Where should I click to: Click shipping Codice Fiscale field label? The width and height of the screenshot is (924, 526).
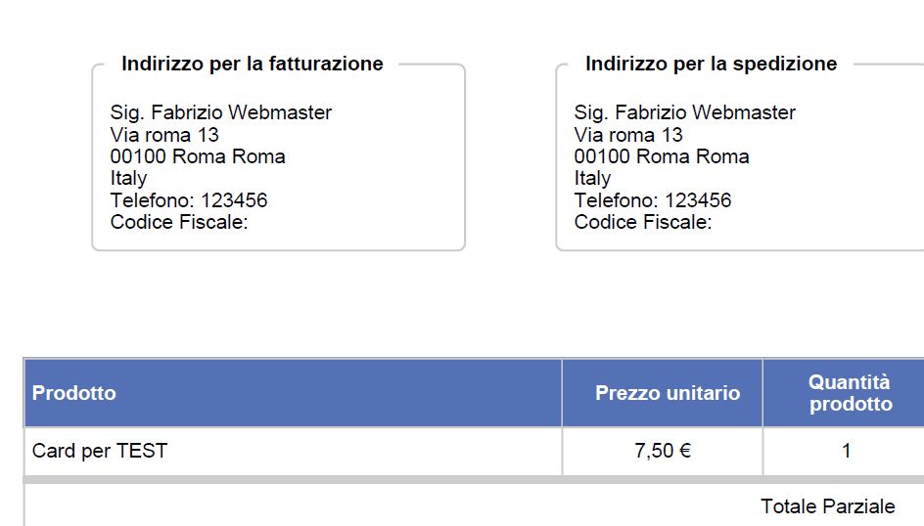[x=643, y=222]
